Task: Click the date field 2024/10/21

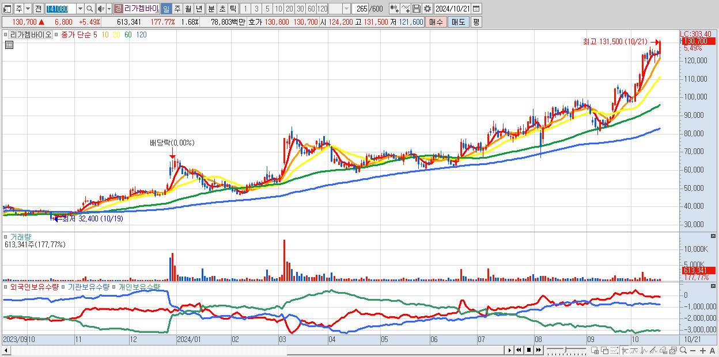Action: 452,9
